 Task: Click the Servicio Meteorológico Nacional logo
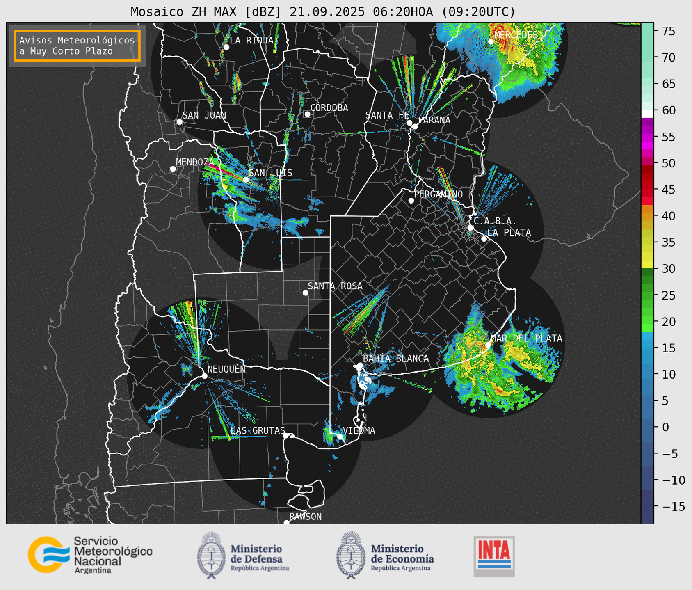tap(90, 555)
